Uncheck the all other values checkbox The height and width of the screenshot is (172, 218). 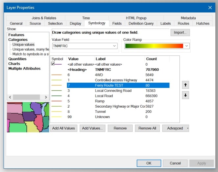pyautogui.click(x=53, y=64)
